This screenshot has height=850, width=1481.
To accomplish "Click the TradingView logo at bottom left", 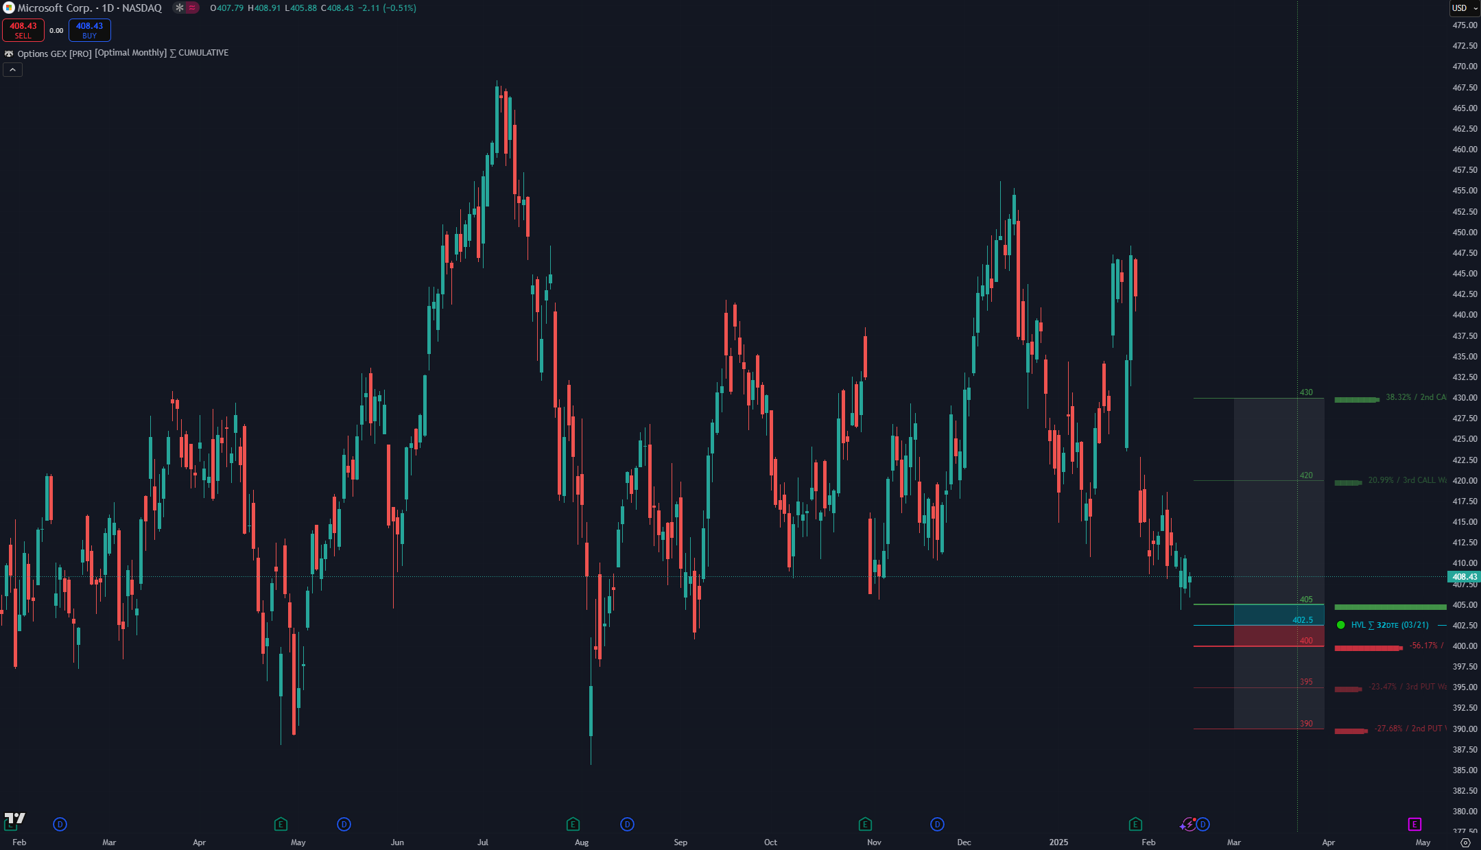I will 15,818.
